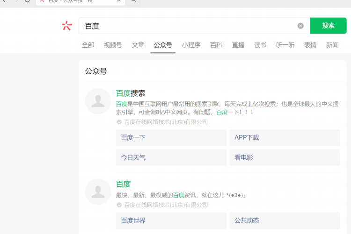Click the description 最快、最新、最权威的百度资讯
Screen dimensions: 351x234
pos(181,195)
